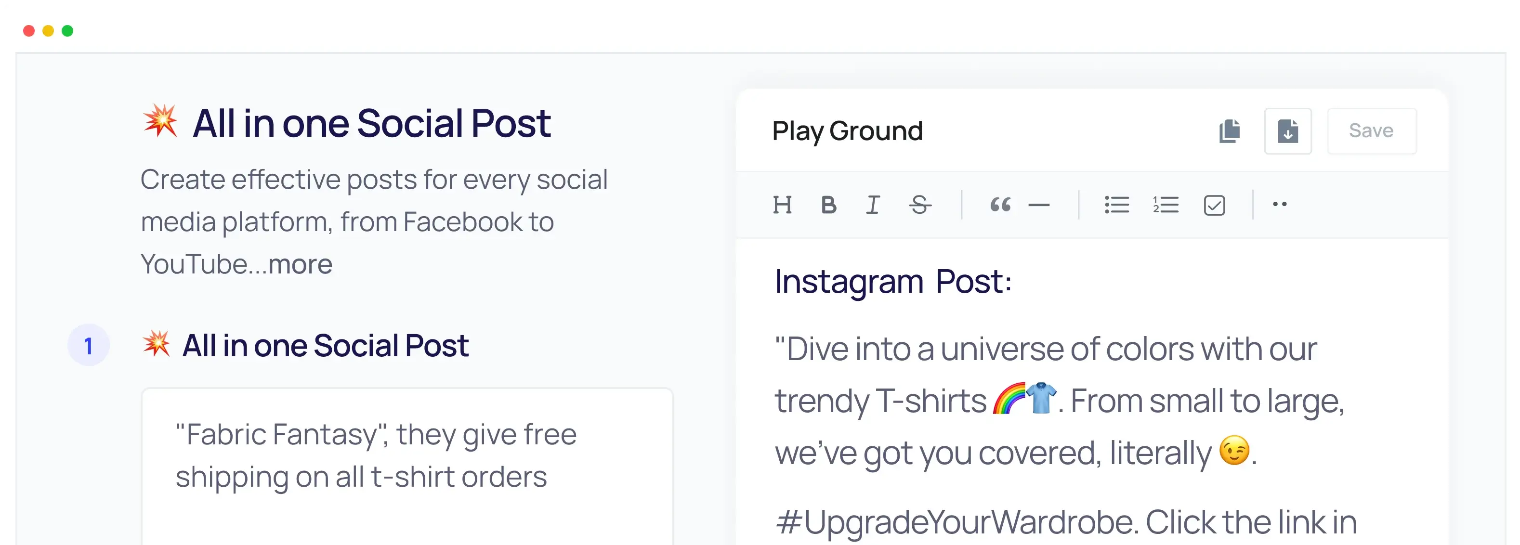
Task: Toggle the bulleted list format
Action: tap(1116, 205)
